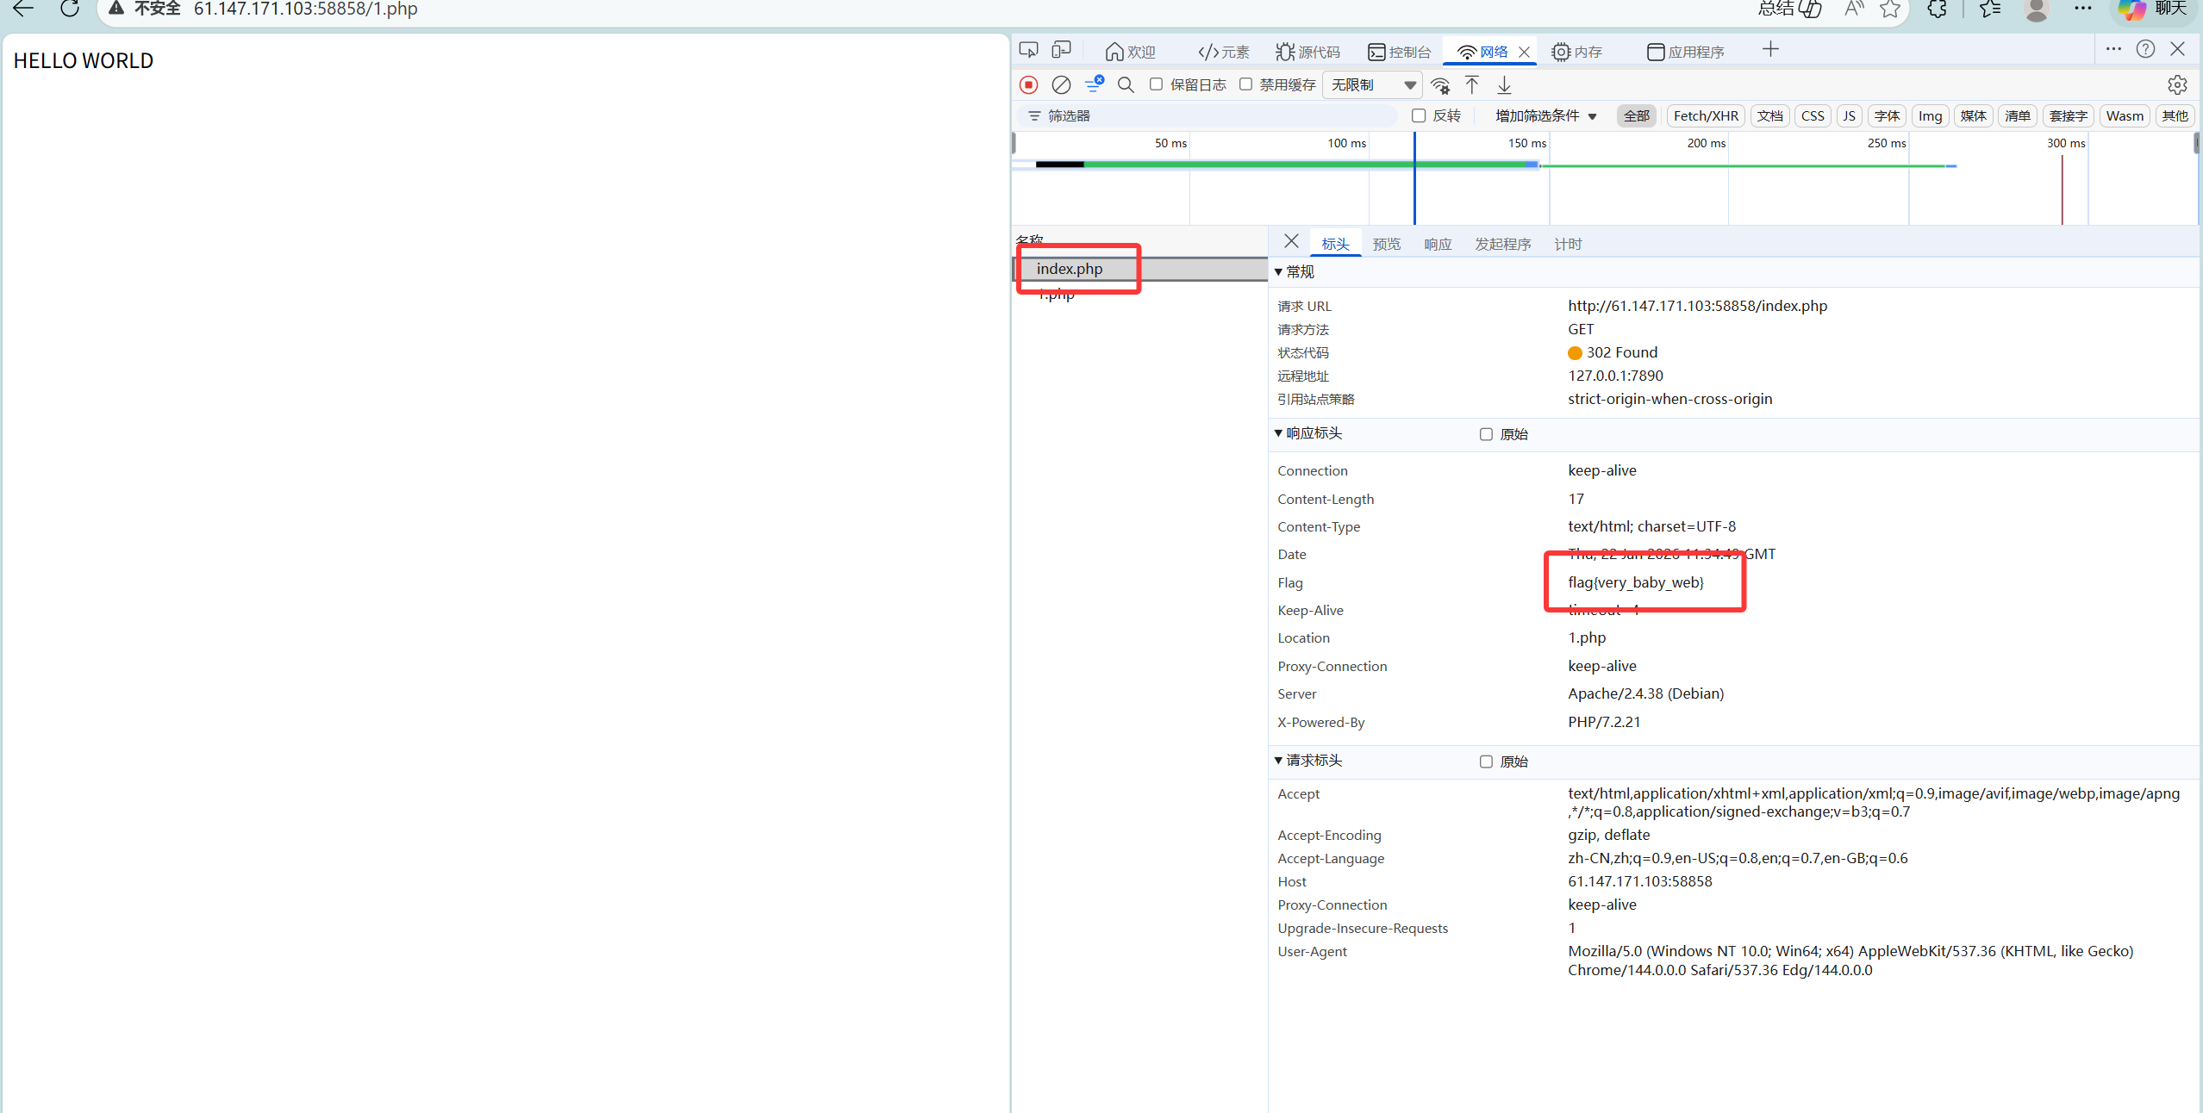This screenshot has width=2203, height=1113.
Task: Check the 禁用缓存 checkbox
Action: (x=1246, y=84)
